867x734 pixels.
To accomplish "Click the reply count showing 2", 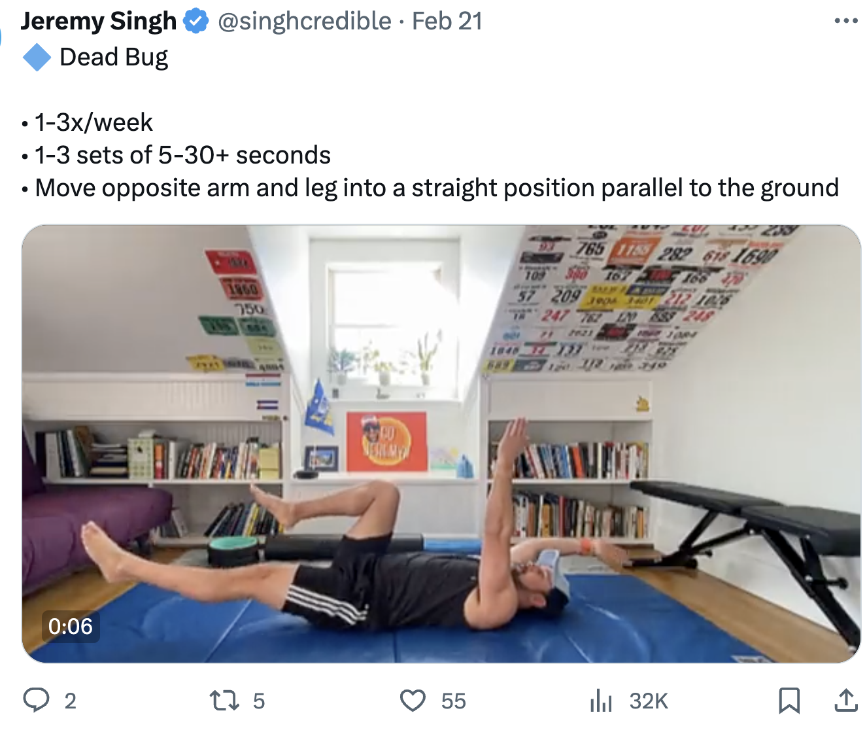I will [x=71, y=701].
